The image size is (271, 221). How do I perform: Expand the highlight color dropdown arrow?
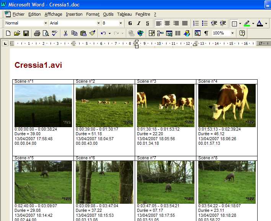[253, 23]
